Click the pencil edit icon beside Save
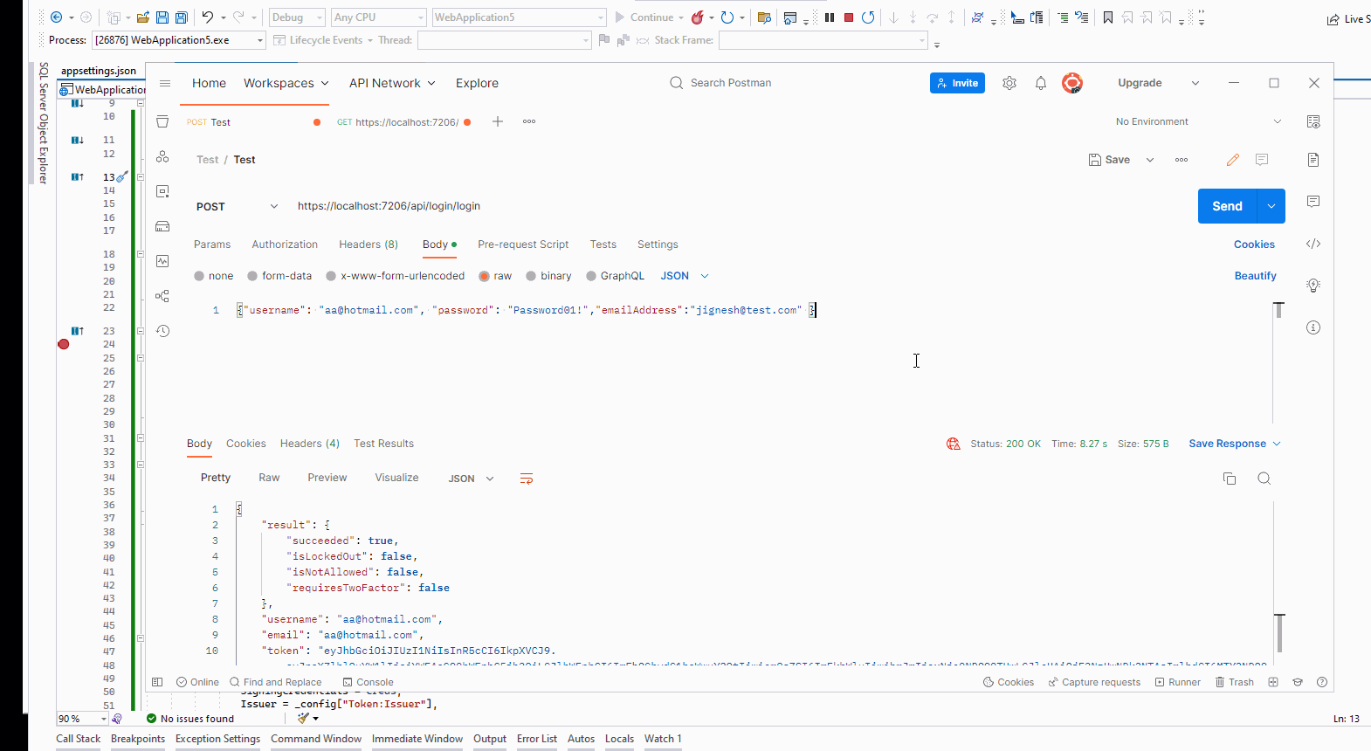 click(1233, 160)
